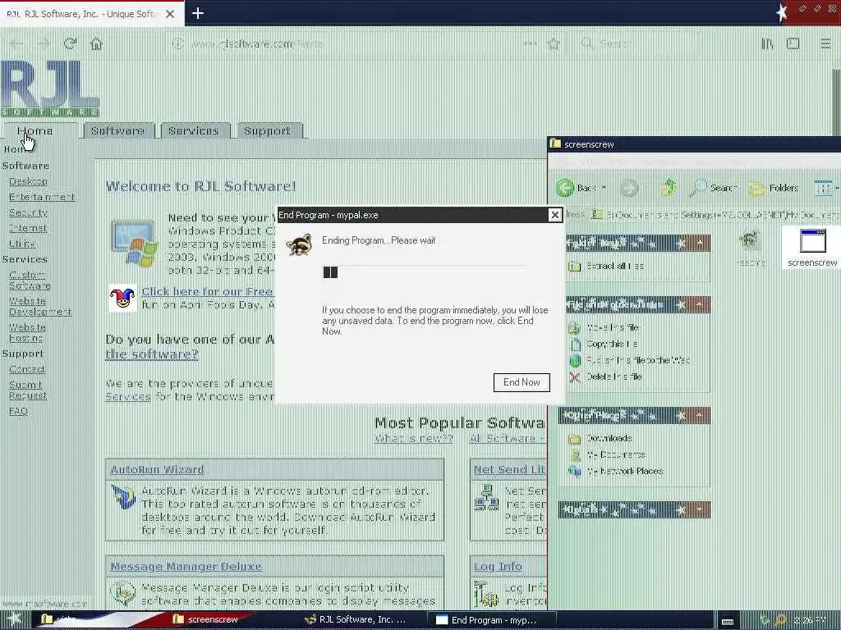Click the raccoon icon in End Program dialog

[299, 244]
